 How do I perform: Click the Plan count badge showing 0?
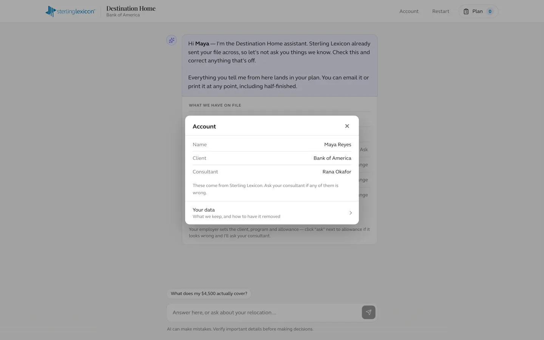(x=490, y=11)
